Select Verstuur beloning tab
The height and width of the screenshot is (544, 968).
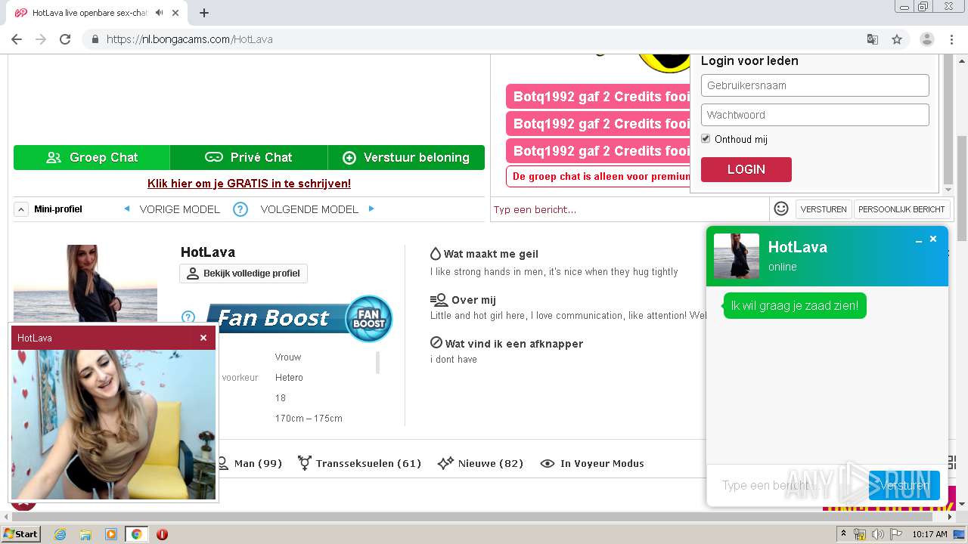406,157
